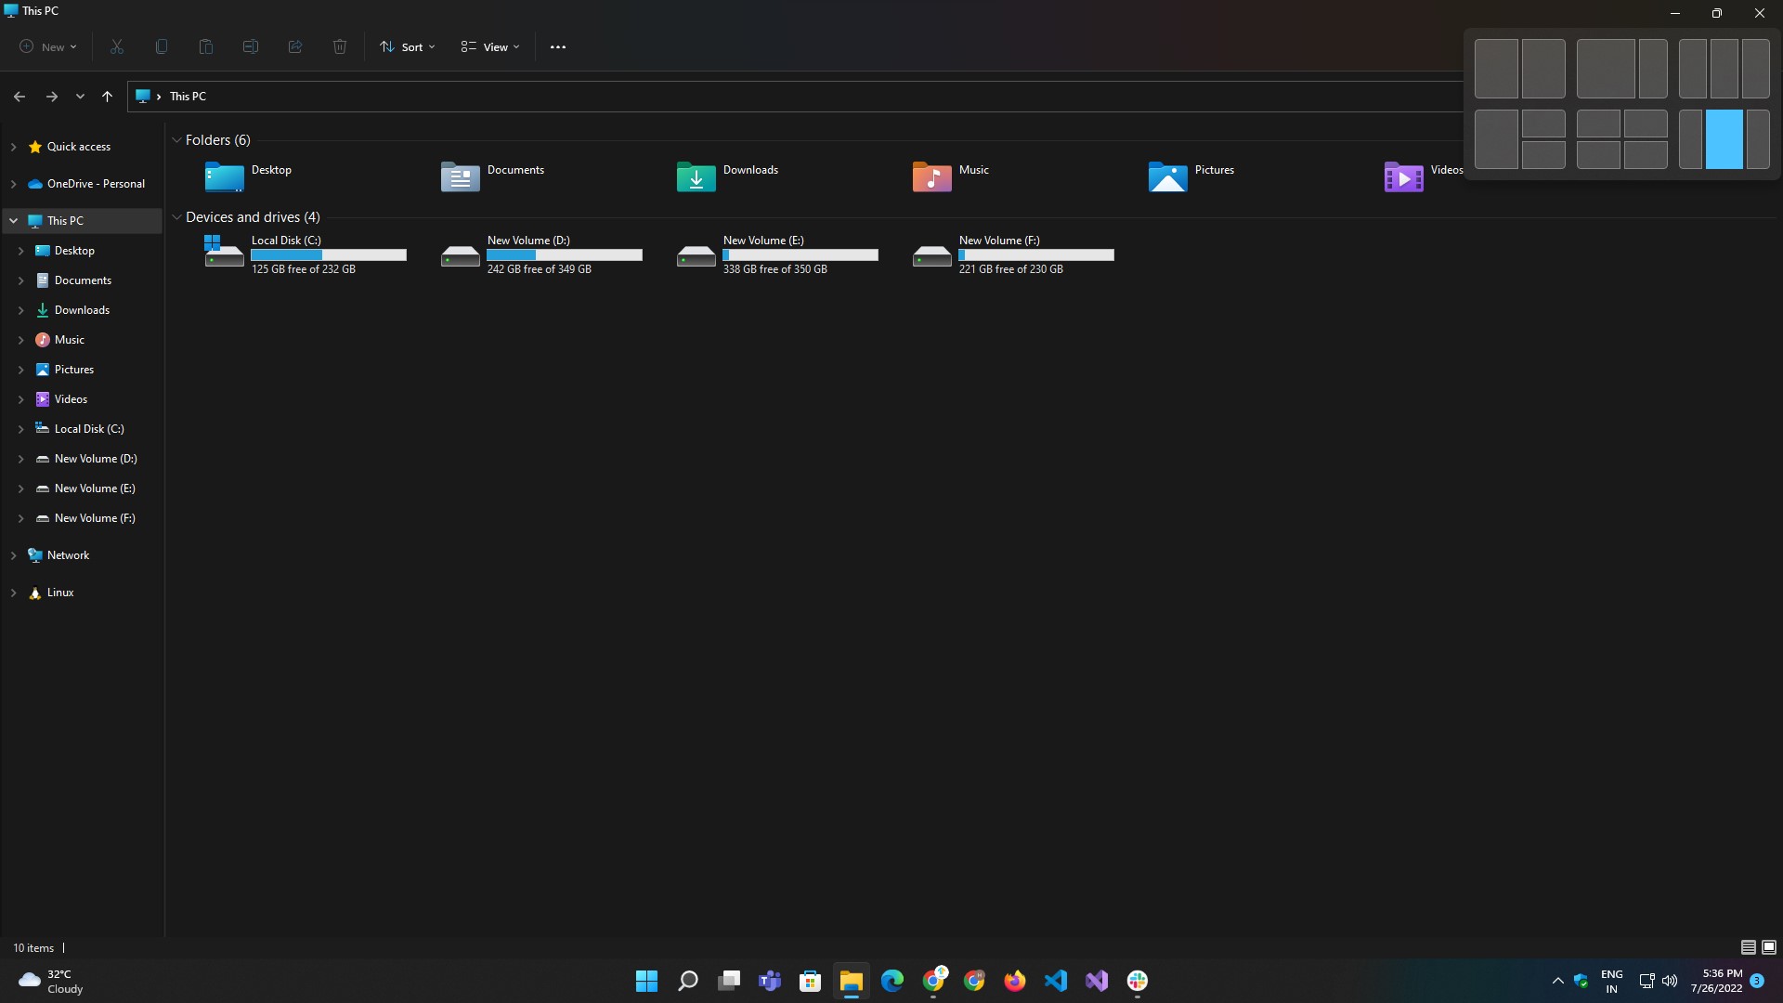
Task: Switch to large thumbnails view in status bar
Action: tap(1769, 947)
